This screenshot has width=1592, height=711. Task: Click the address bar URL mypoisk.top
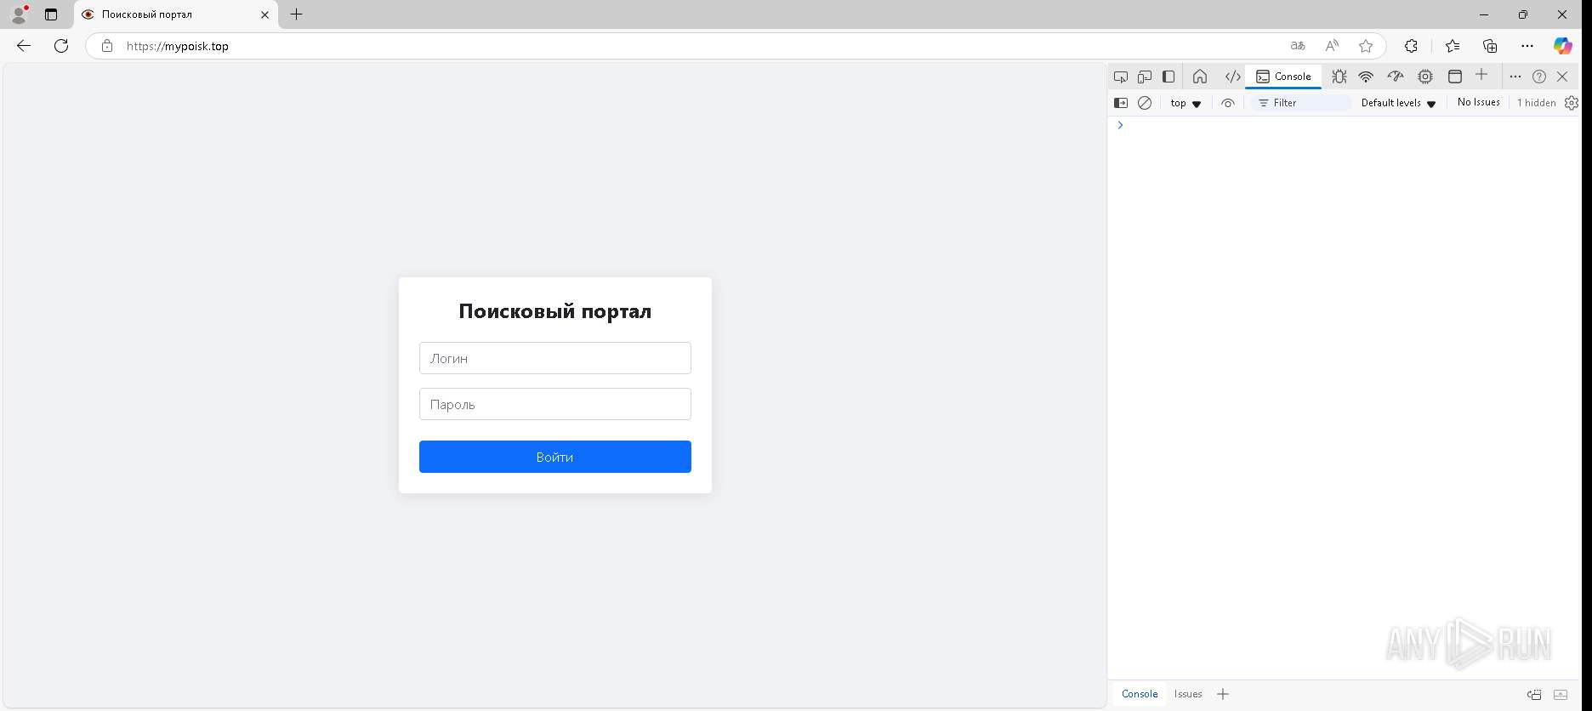pos(178,46)
